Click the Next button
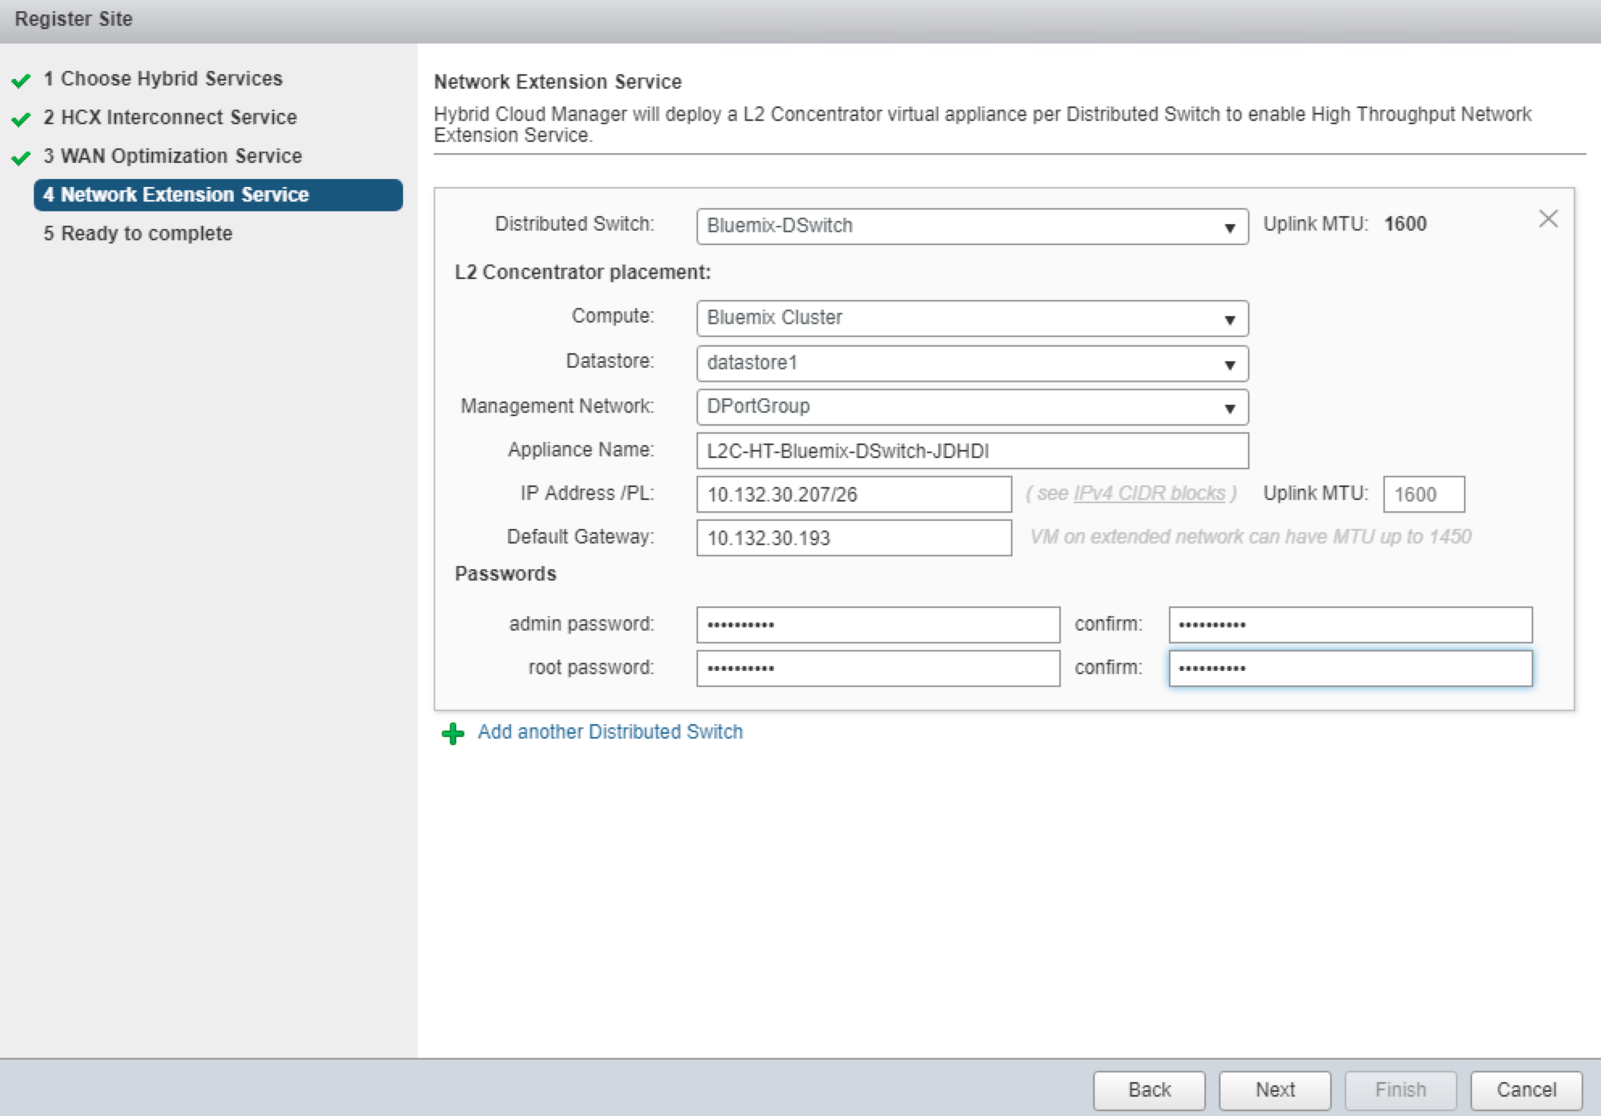Image resolution: width=1601 pixels, height=1116 pixels. tap(1274, 1090)
